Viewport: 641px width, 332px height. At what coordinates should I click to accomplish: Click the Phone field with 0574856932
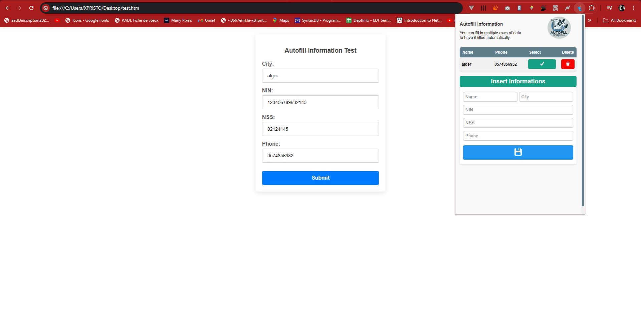tap(320, 156)
